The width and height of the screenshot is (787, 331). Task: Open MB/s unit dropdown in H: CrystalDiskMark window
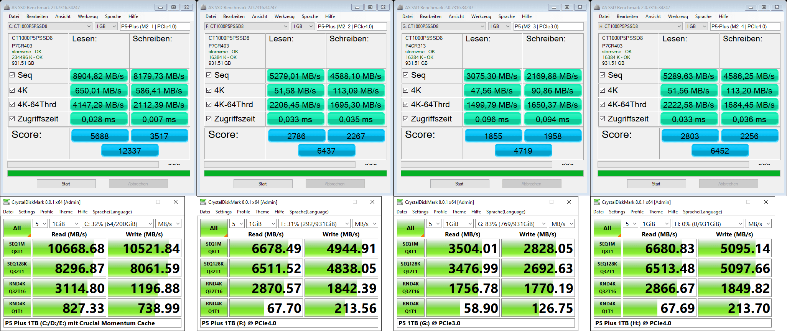(758, 224)
